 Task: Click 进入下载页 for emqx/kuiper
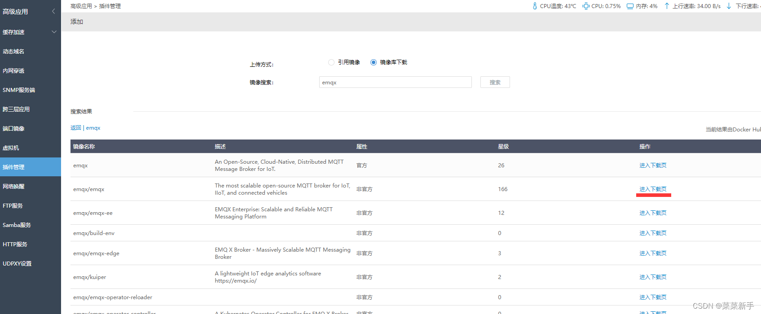click(x=653, y=277)
